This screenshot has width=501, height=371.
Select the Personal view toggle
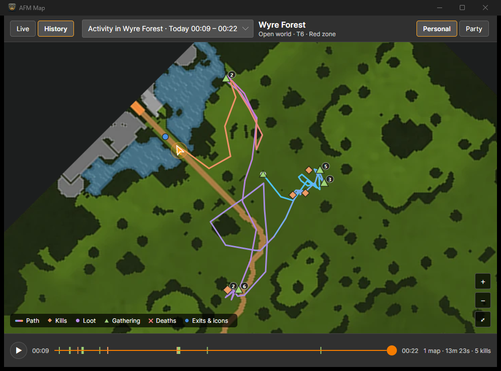pyautogui.click(x=437, y=29)
